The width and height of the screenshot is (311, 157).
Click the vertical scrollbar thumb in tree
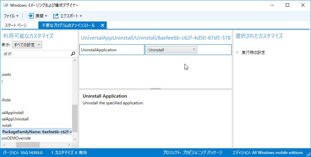[x=75, y=118]
